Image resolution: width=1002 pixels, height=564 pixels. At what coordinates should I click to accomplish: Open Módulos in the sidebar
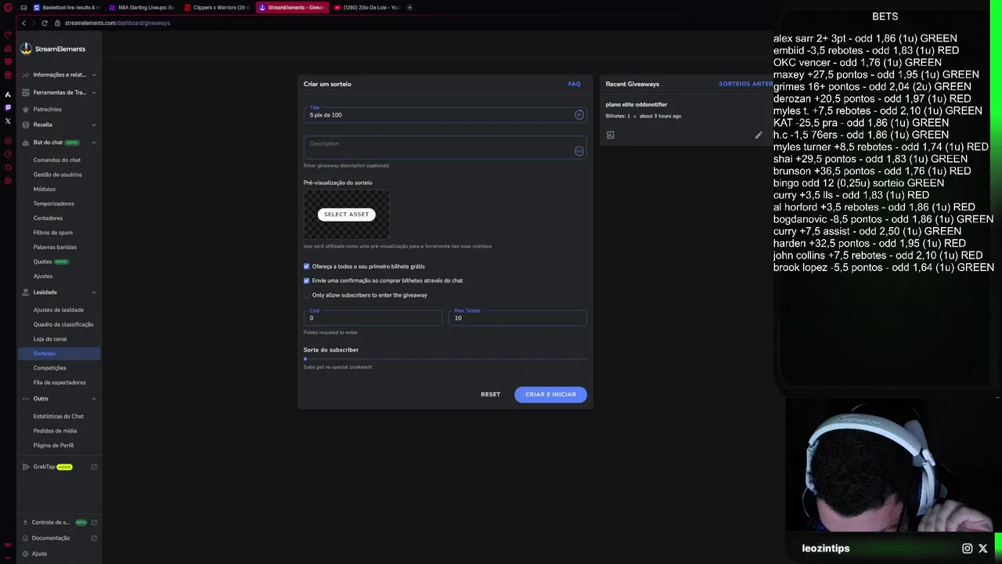click(45, 189)
